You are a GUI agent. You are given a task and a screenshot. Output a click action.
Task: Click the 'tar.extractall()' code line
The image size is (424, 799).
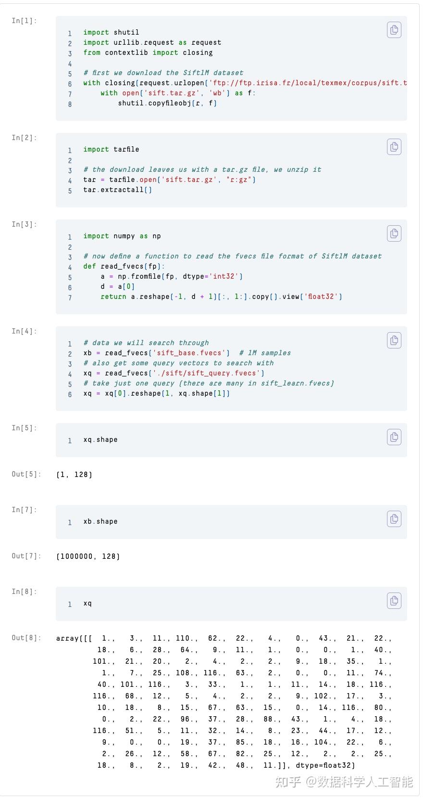coord(117,190)
